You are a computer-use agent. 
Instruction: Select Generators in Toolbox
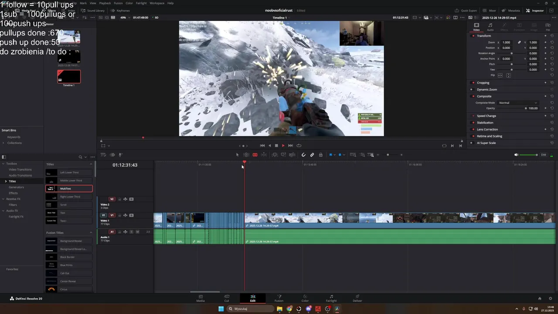pyautogui.click(x=16, y=187)
